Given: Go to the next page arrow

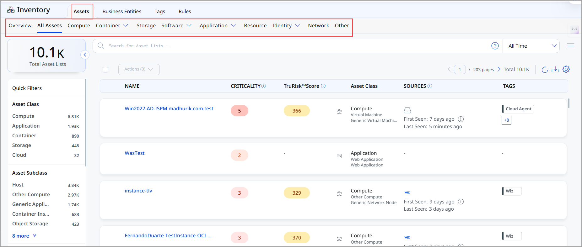Looking at the screenshot, I should pyautogui.click(x=498, y=69).
